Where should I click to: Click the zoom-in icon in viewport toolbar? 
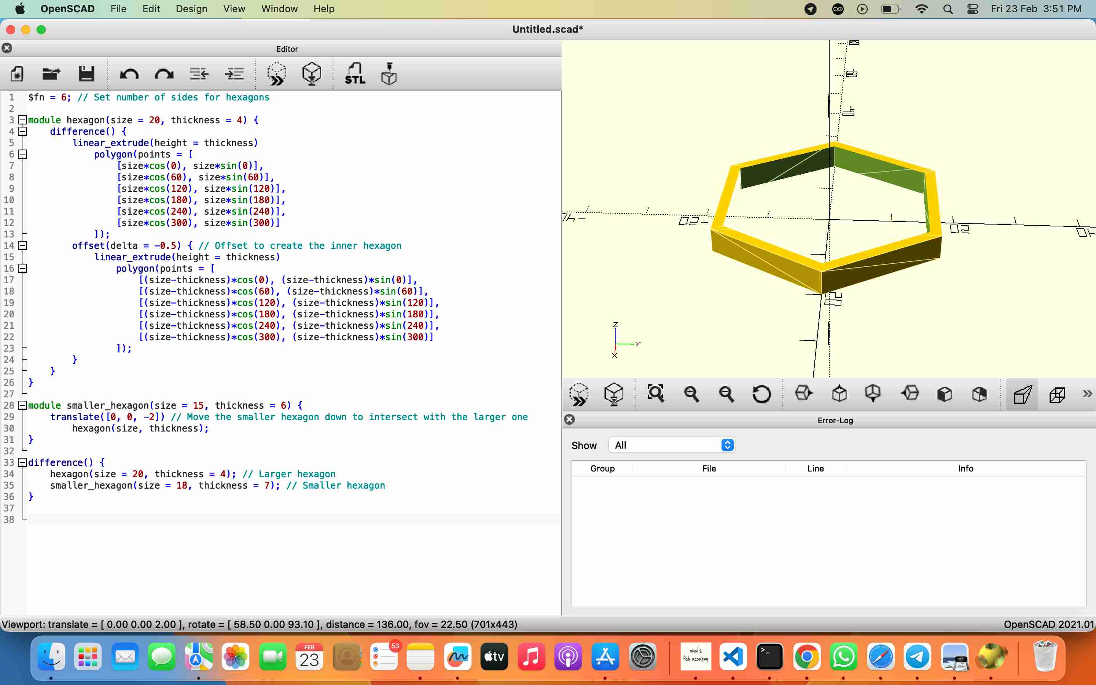tap(690, 394)
